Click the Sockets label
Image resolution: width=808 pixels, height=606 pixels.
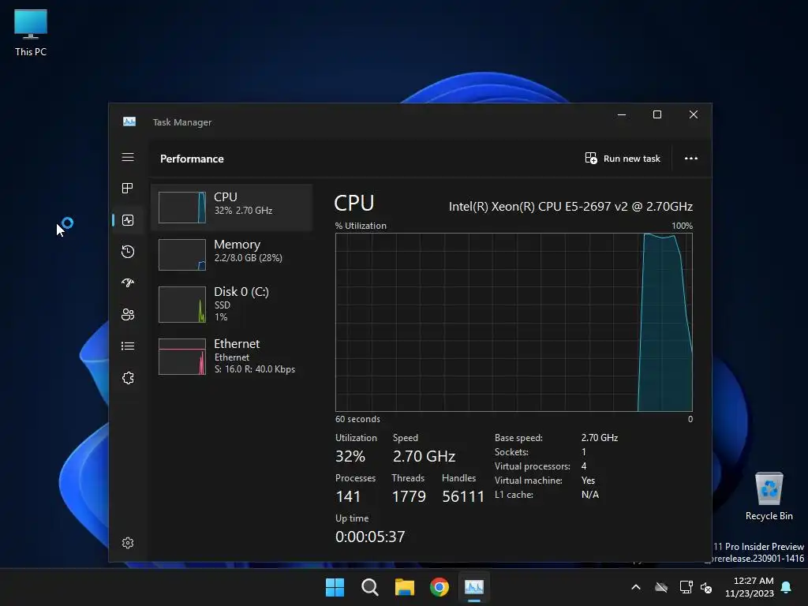coord(511,452)
